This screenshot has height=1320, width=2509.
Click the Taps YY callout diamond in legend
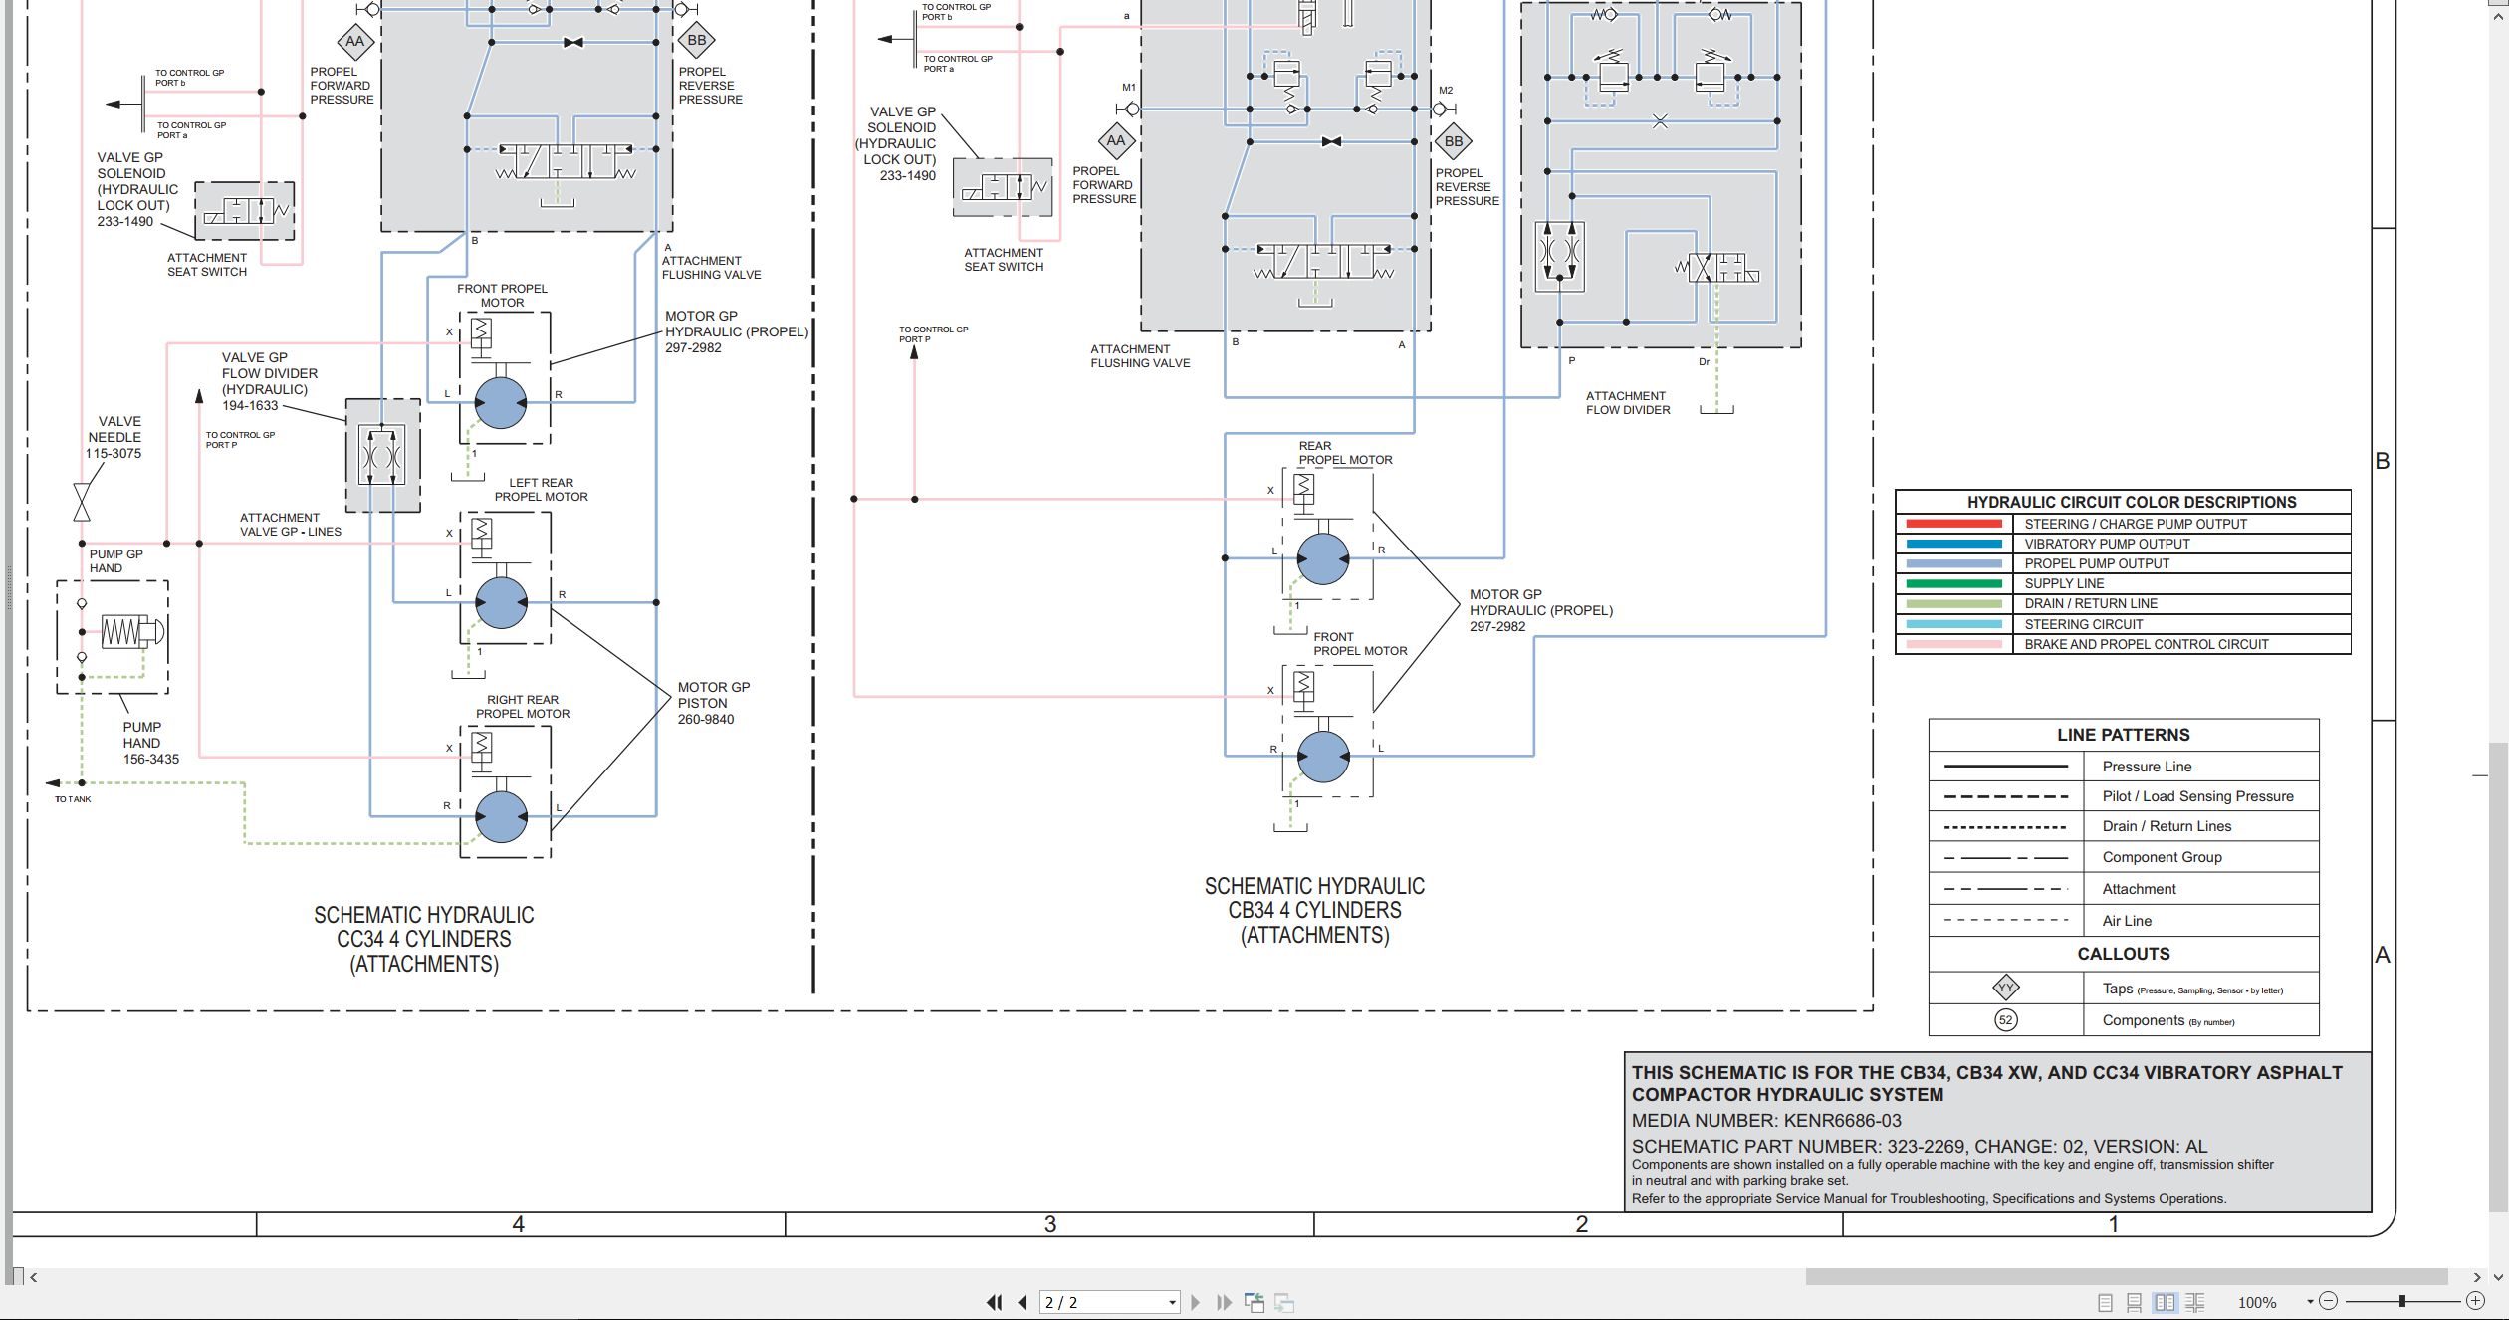click(x=2005, y=988)
